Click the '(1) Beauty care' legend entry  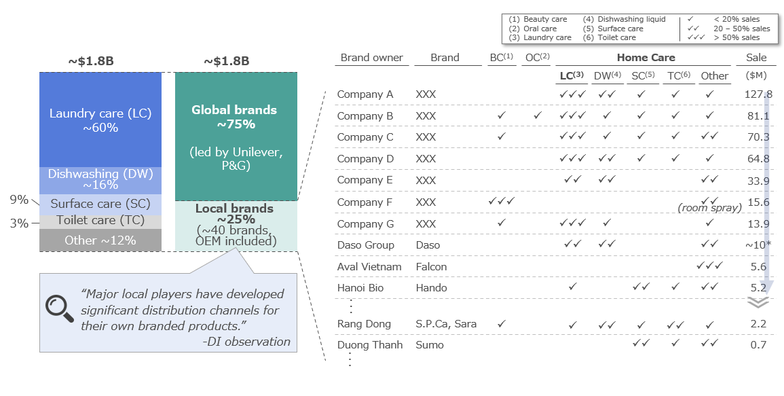pos(538,19)
